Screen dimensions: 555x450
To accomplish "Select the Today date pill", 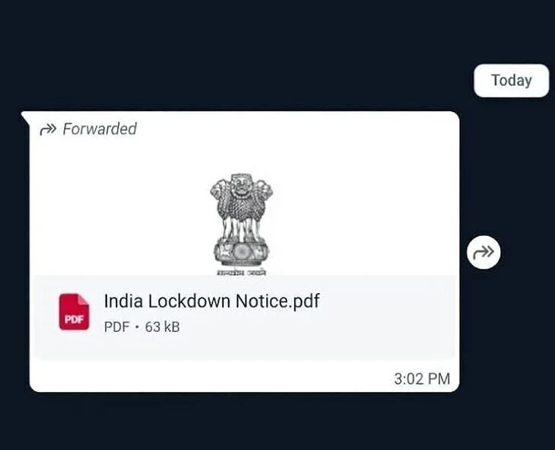I will pos(512,81).
